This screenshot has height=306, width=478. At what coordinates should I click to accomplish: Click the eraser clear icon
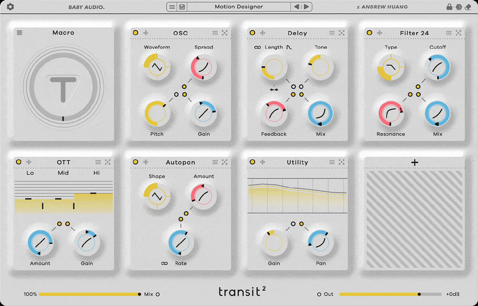(468, 7)
